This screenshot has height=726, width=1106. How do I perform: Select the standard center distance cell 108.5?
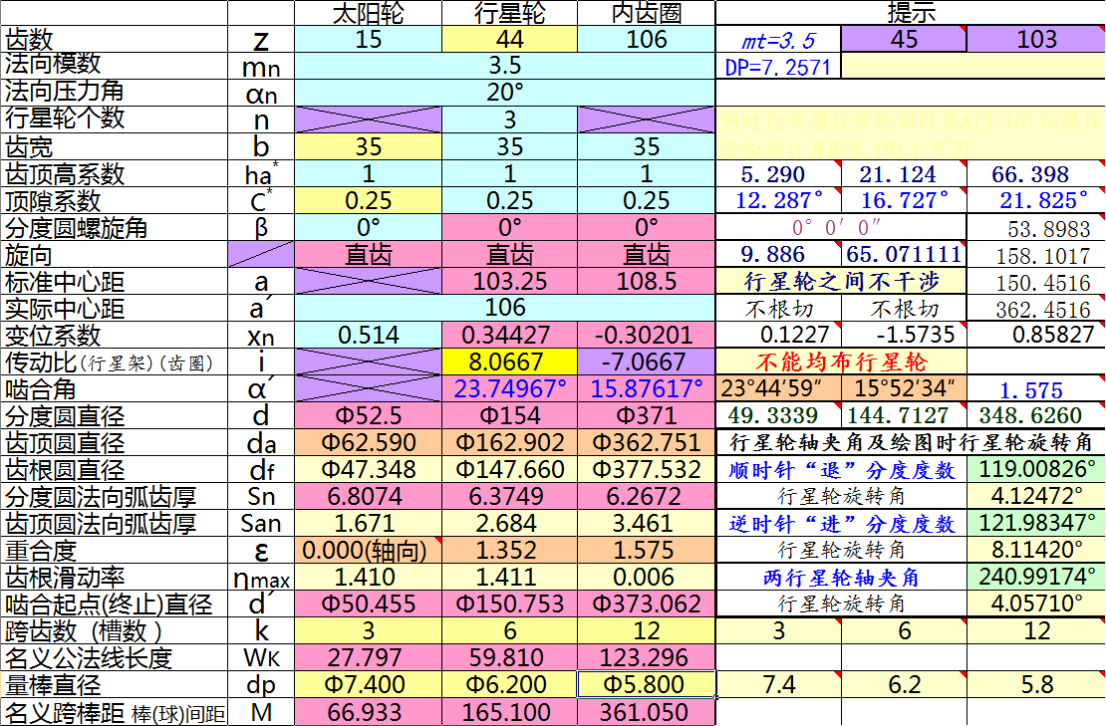tap(646, 281)
